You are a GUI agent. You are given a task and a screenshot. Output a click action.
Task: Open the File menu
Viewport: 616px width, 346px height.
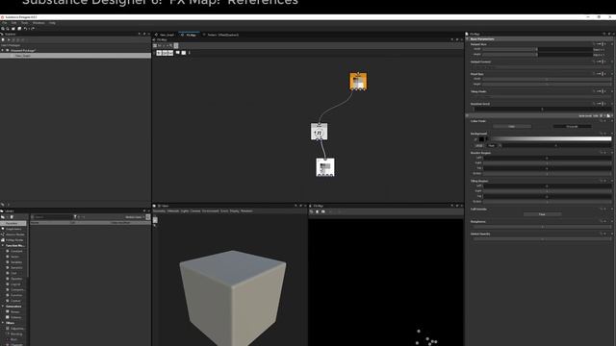(4, 23)
